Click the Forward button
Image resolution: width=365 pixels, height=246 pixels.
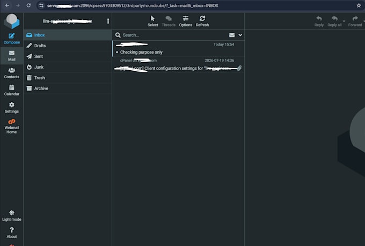(x=355, y=21)
